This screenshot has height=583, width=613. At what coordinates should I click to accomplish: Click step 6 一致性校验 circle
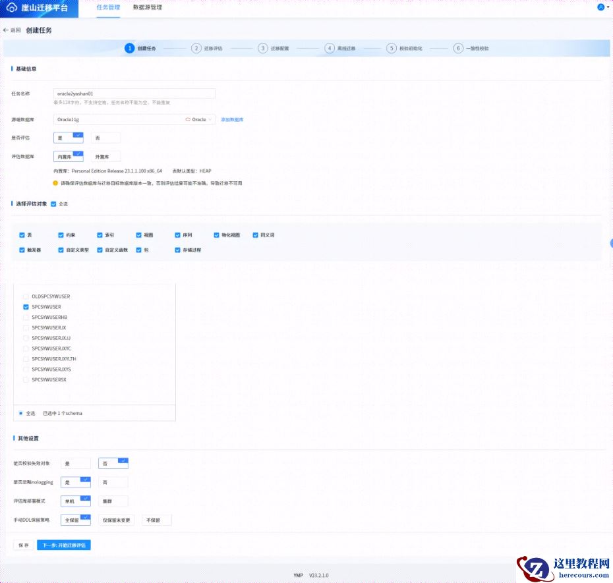(458, 48)
